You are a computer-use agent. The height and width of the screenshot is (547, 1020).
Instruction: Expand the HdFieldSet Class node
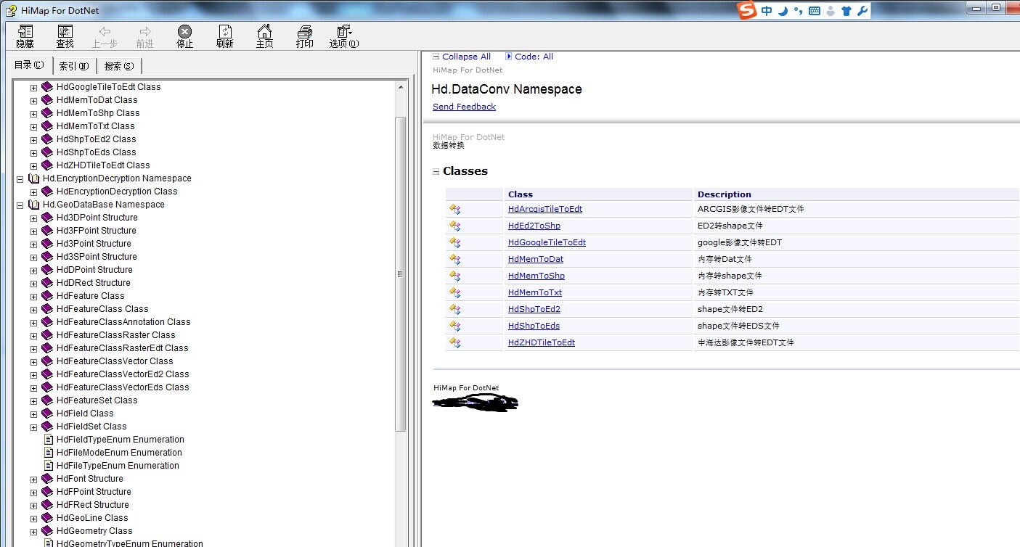point(33,427)
